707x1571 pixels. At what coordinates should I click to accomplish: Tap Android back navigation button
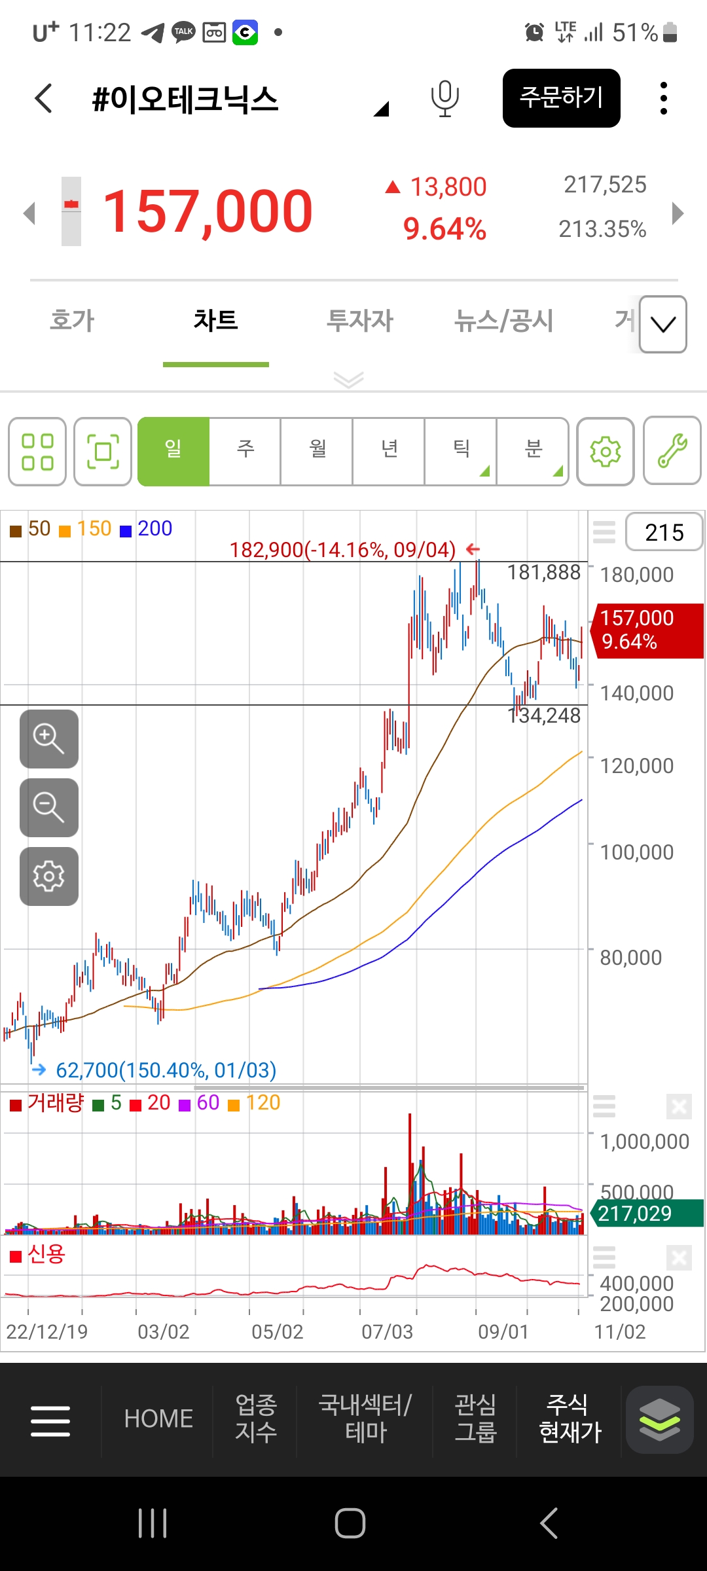point(549,1523)
